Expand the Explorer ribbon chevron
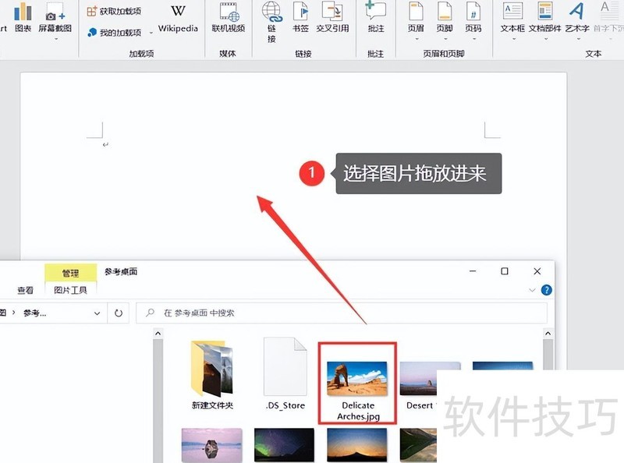Viewport: 624px width, 463px height. coord(532,290)
